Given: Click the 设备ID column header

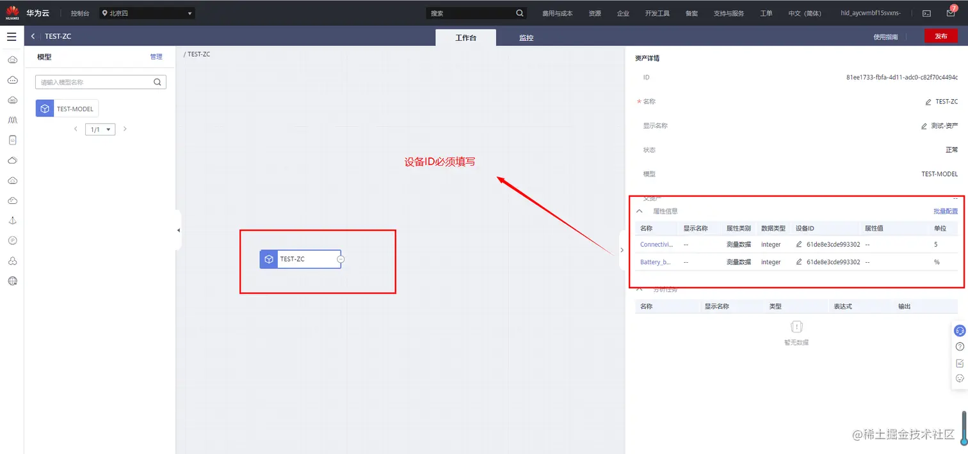Looking at the screenshot, I should point(805,228).
